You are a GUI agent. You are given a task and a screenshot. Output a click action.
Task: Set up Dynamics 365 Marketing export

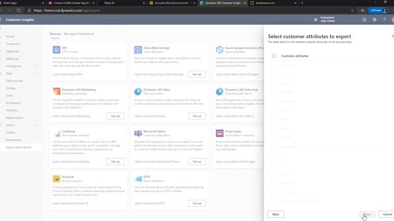(115, 116)
